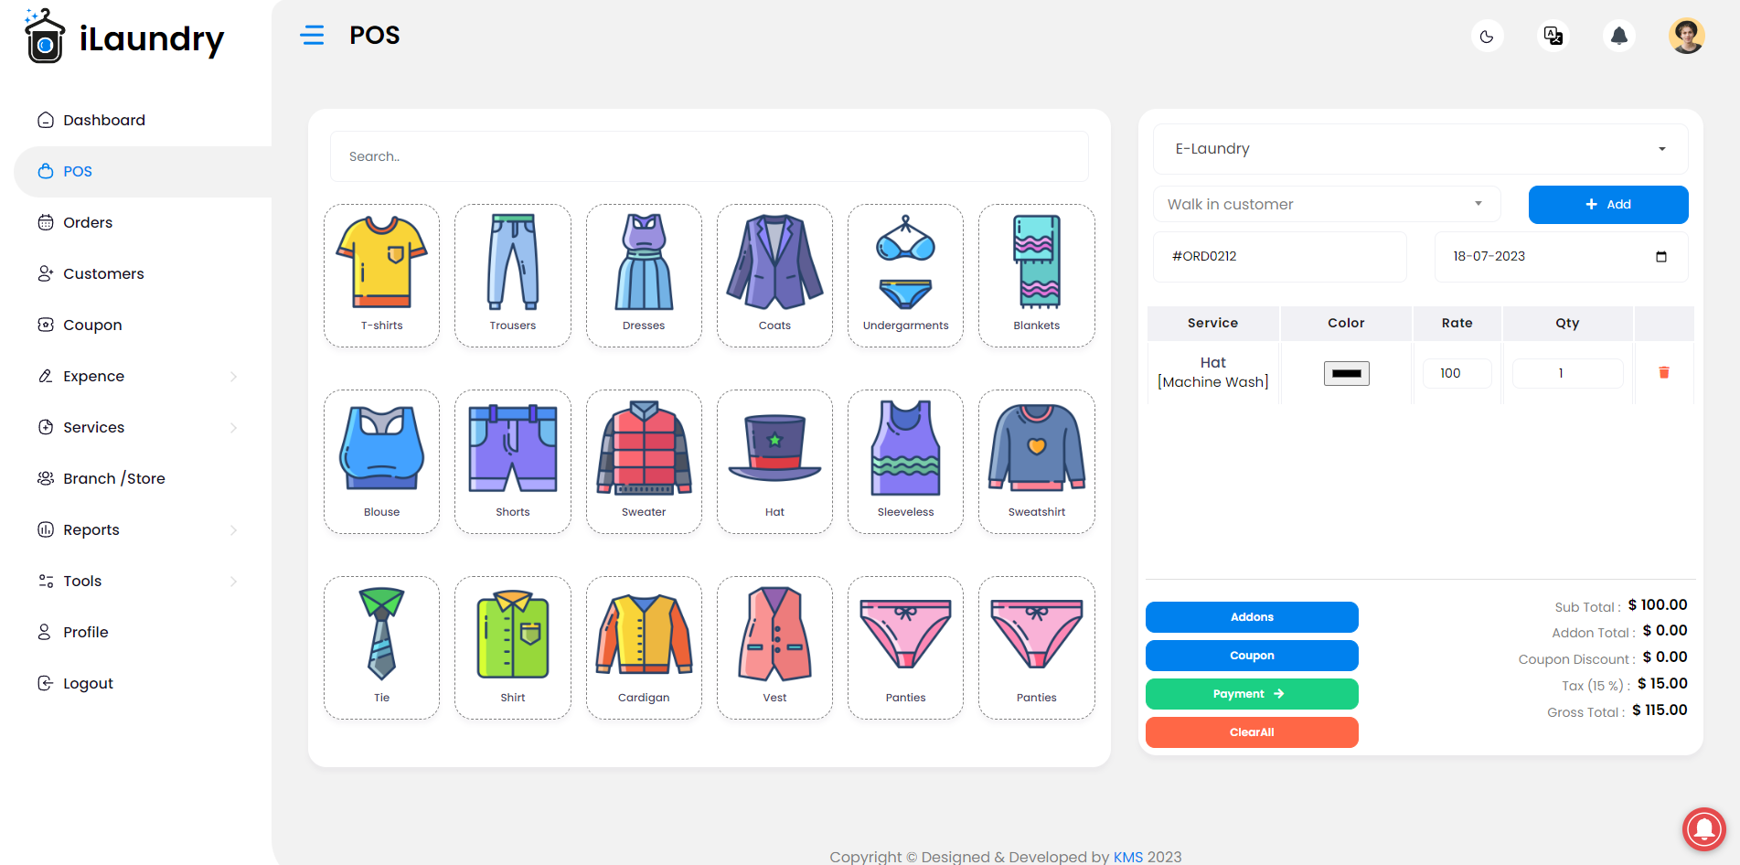Viewport: 1740px width, 865px height.
Task: Select the Vest item
Action: click(774, 647)
